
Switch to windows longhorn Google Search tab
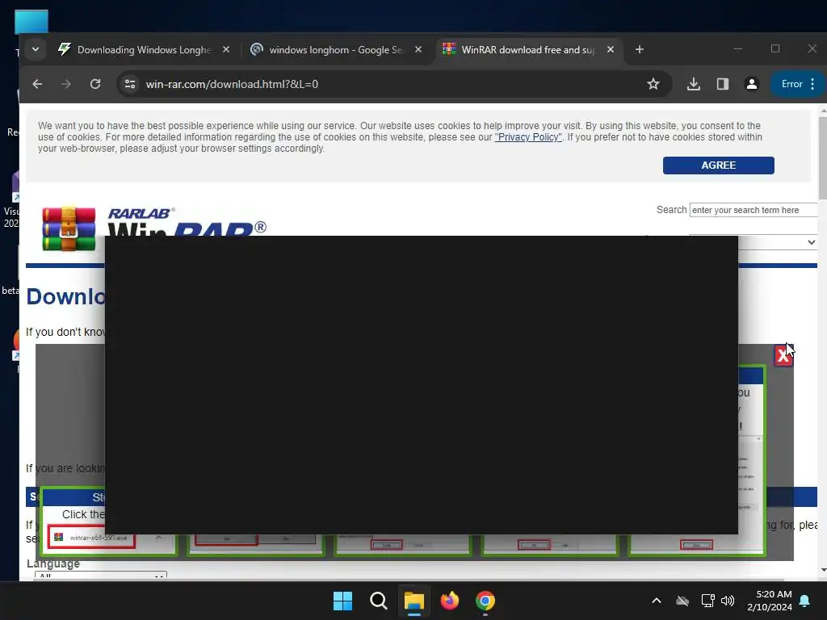coord(335,49)
